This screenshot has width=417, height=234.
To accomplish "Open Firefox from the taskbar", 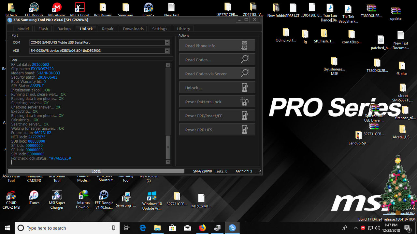I will tap(202, 228).
